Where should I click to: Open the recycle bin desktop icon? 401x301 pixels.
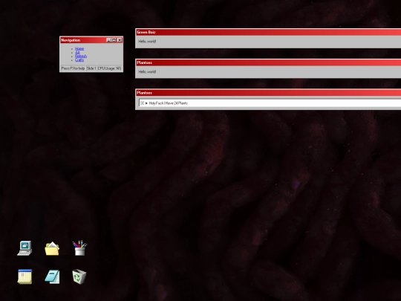coord(79,276)
